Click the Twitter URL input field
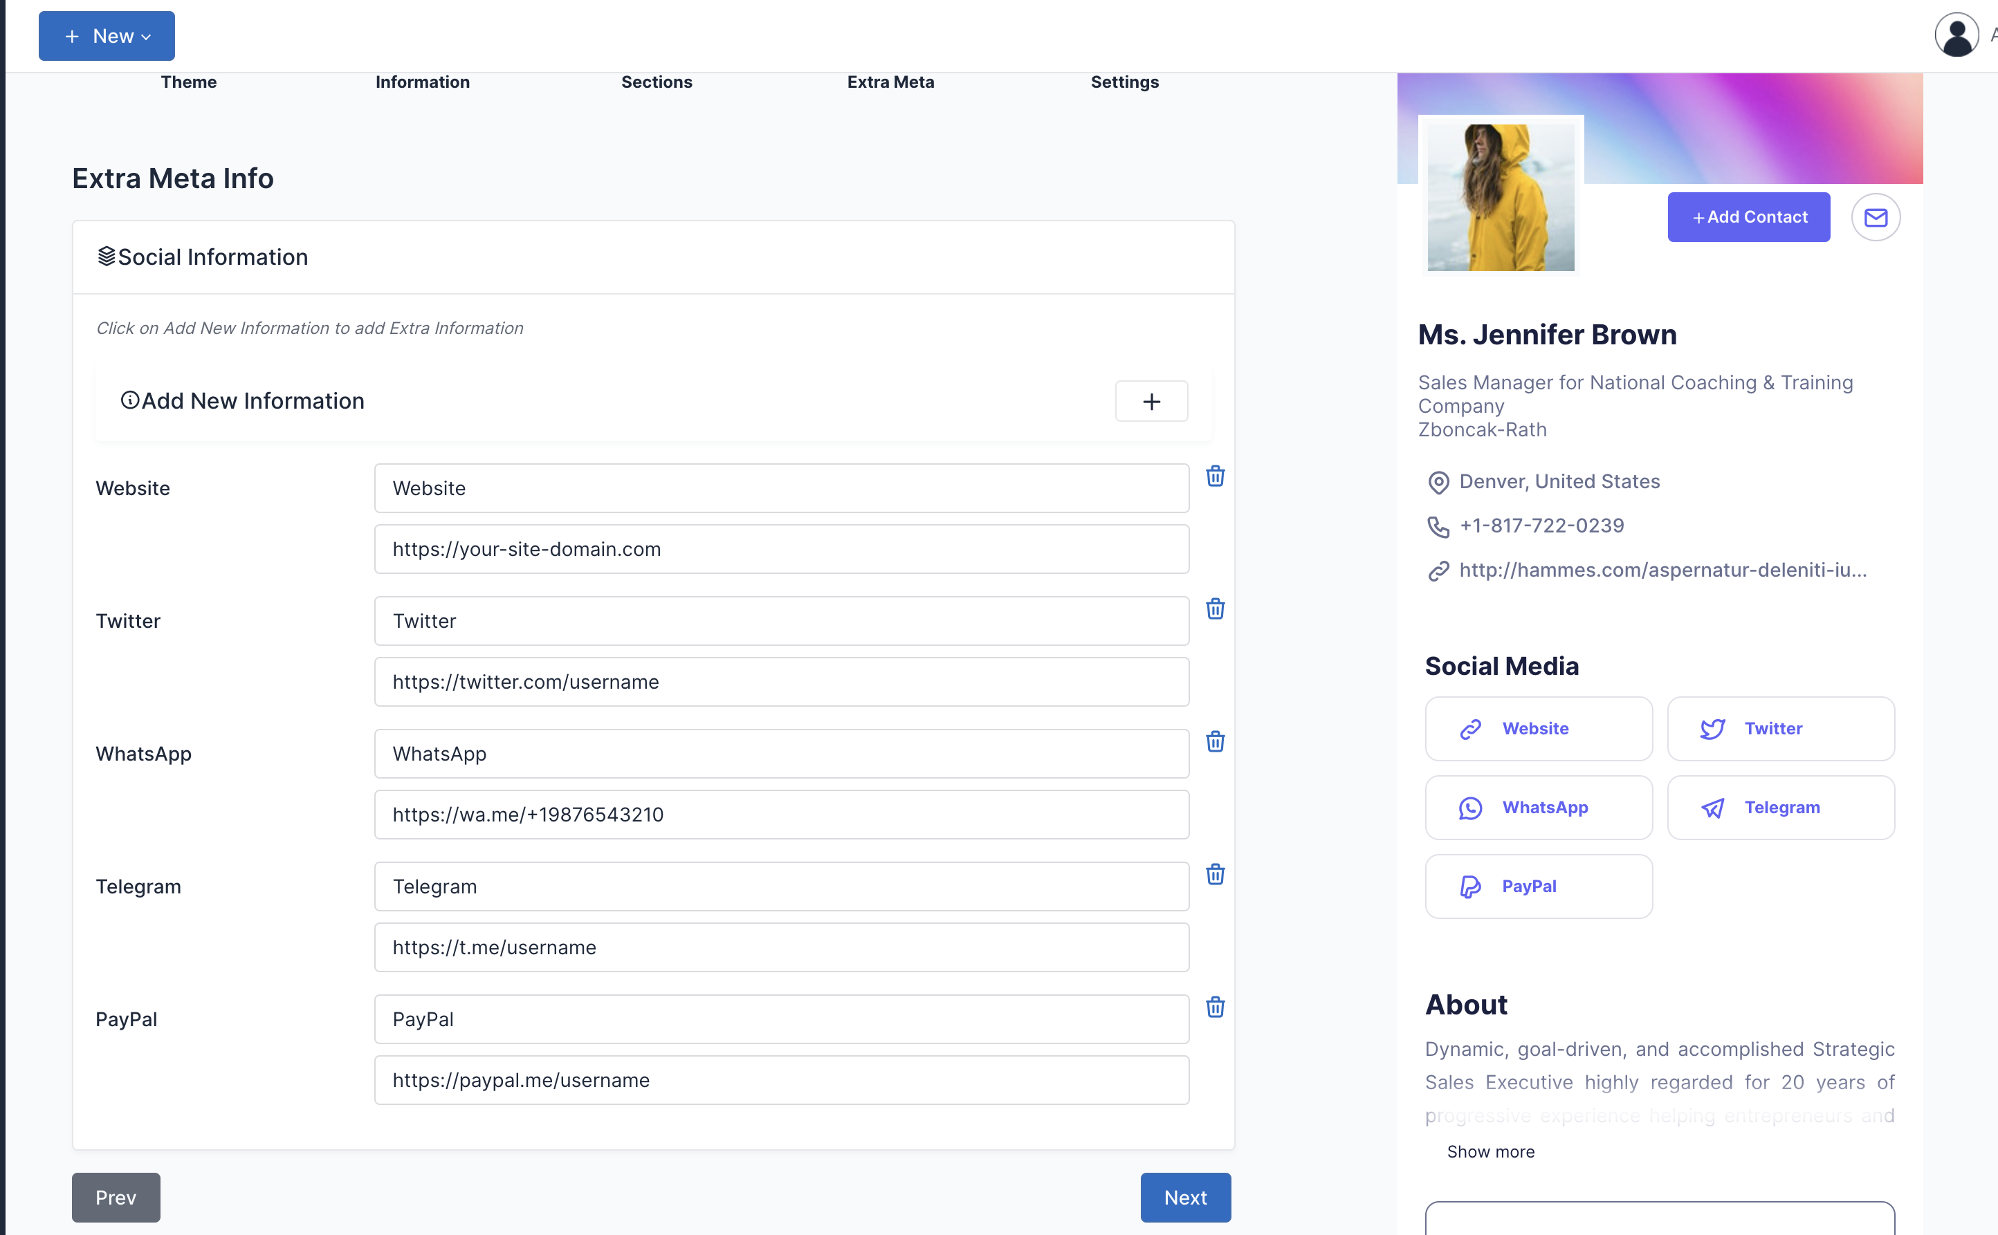Viewport: 1998px width, 1235px height. [781, 682]
